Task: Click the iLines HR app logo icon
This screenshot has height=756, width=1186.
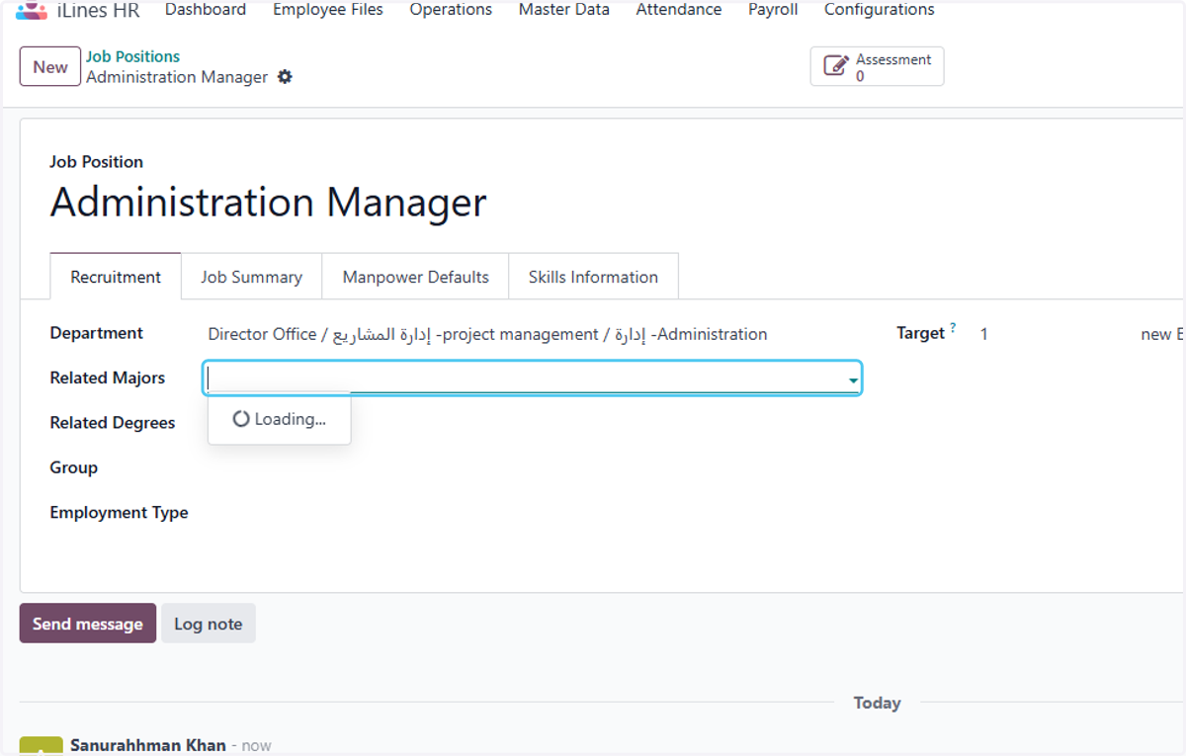Action: [x=32, y=11]
